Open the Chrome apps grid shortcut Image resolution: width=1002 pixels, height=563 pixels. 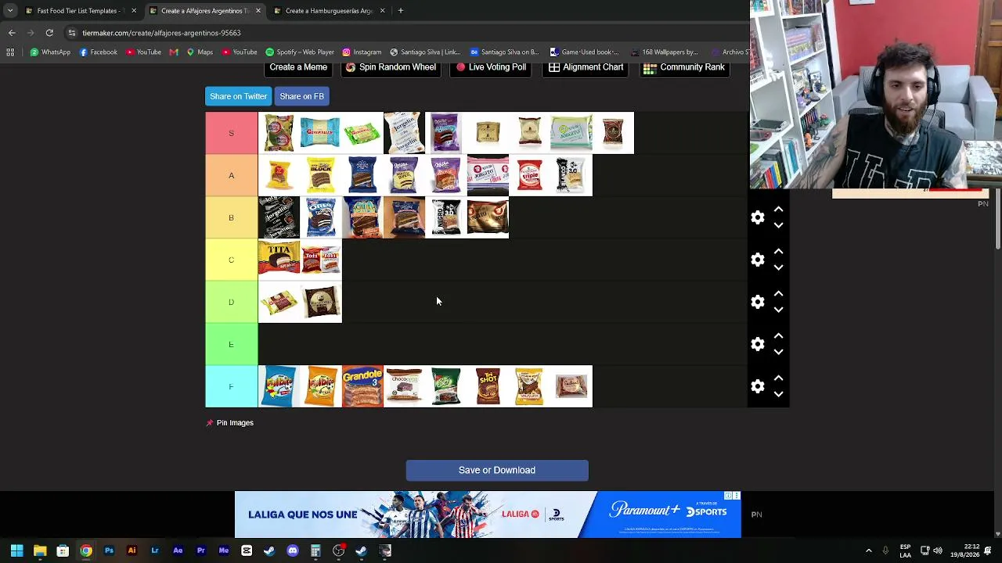10,52
